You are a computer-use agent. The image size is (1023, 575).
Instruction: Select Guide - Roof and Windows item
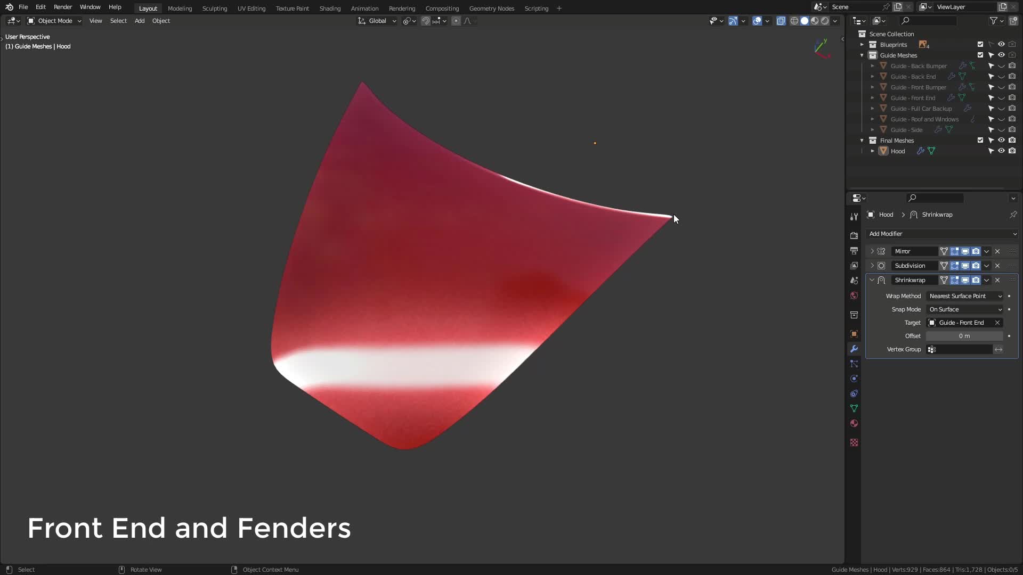point(924,119)
